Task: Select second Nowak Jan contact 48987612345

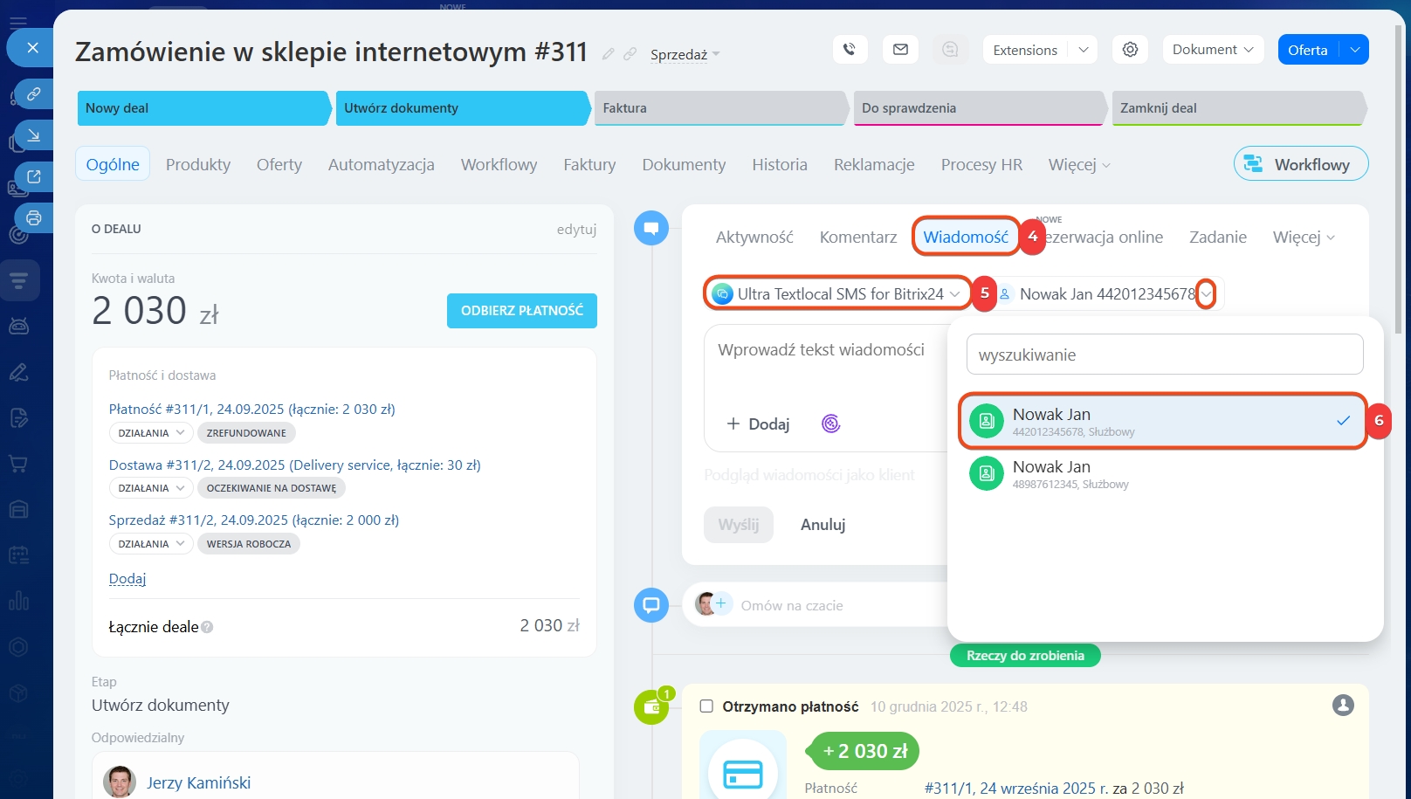Action: coord(1161,473)
